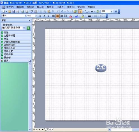
Task: Select the Pointer tool
Action: pyautogui.click(x=80, y=11)
